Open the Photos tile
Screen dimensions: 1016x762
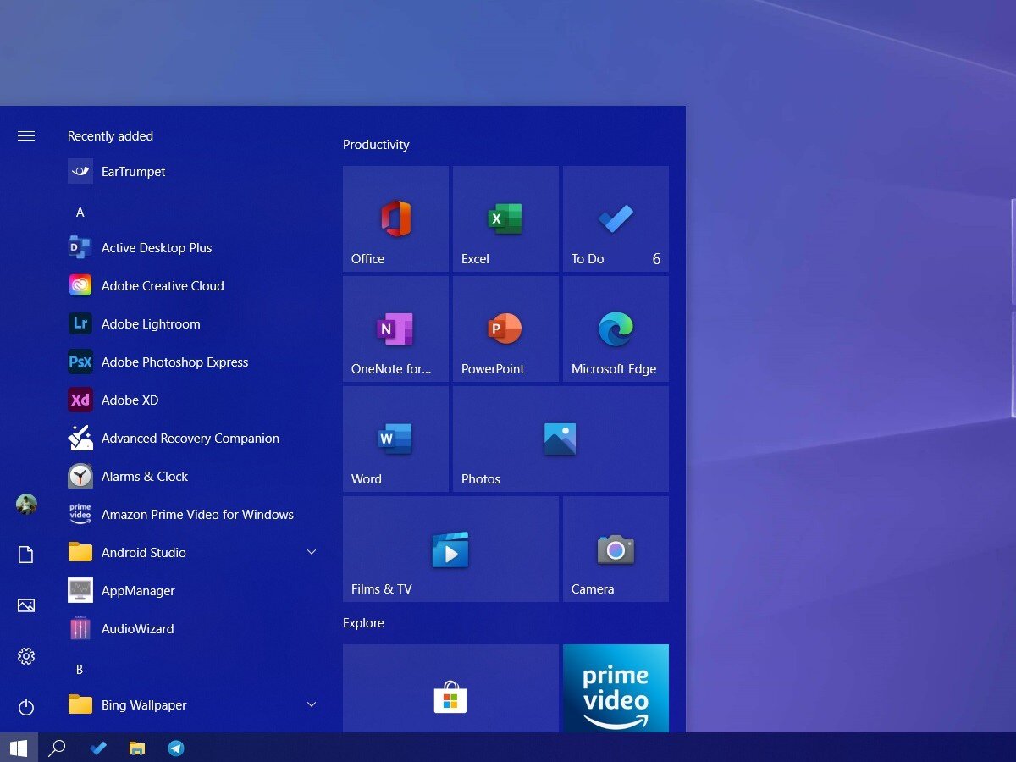point(560,439)
